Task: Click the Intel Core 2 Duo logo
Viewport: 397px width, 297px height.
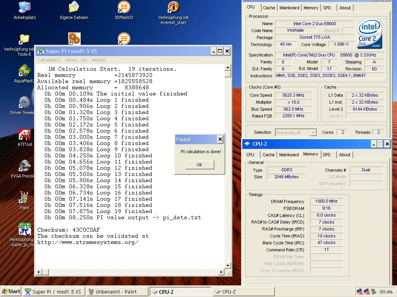Action: [369, 34]
